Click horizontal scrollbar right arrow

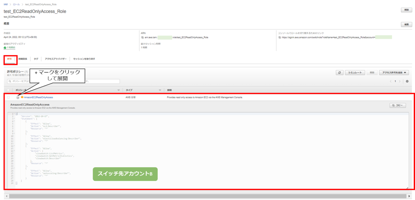(x=408, y=196)
